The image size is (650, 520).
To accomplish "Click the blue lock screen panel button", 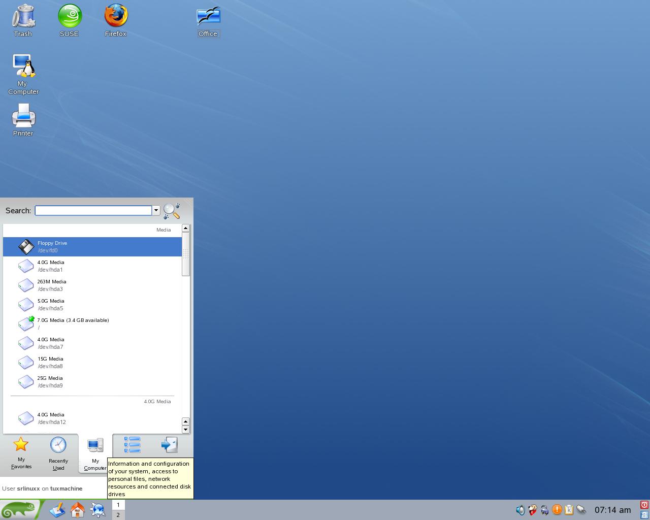I will [644, 514].
